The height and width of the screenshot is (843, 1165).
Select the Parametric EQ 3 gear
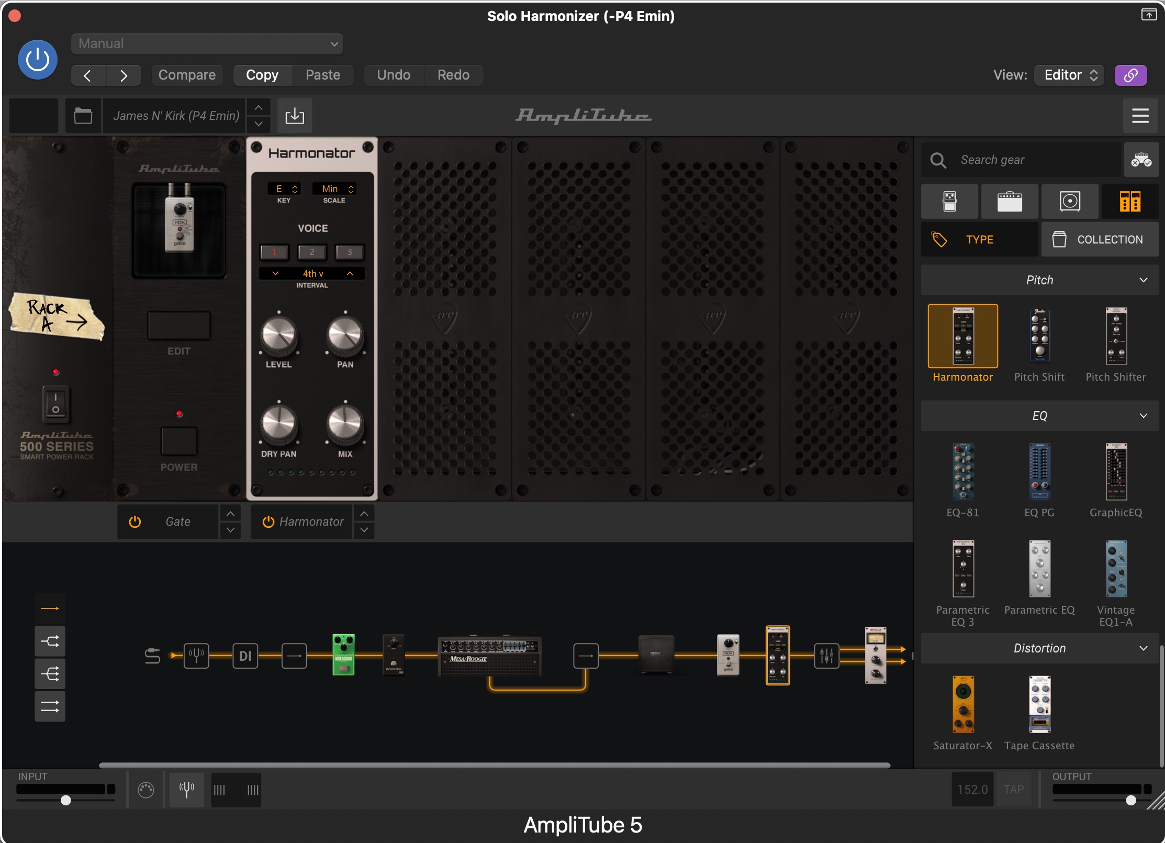coord(962,569)
